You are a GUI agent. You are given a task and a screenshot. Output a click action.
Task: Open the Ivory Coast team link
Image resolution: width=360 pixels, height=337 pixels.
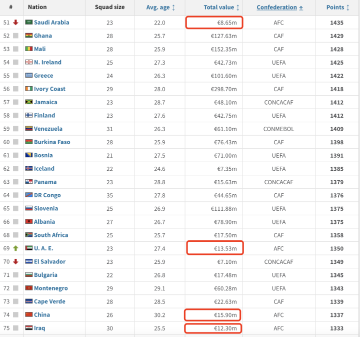click(49, 89)
